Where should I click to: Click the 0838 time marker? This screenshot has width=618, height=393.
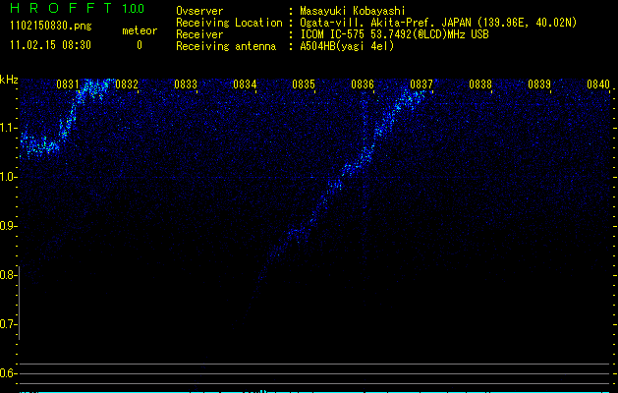point(480,84)
